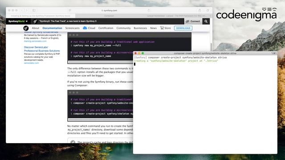The height and width of the screenshot is (160, 285).
Task: Click the checkmark icon in the note box
Action: click(x=73, y=142)
